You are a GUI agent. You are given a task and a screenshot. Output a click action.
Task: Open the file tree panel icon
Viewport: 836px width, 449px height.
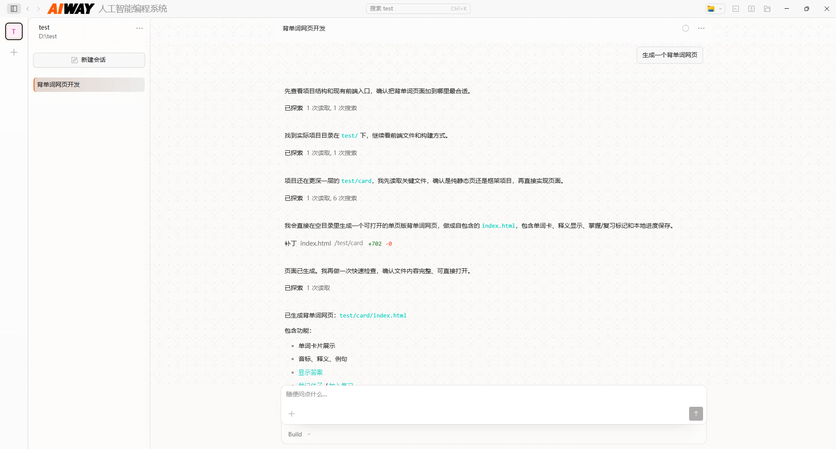coord(767,9)
